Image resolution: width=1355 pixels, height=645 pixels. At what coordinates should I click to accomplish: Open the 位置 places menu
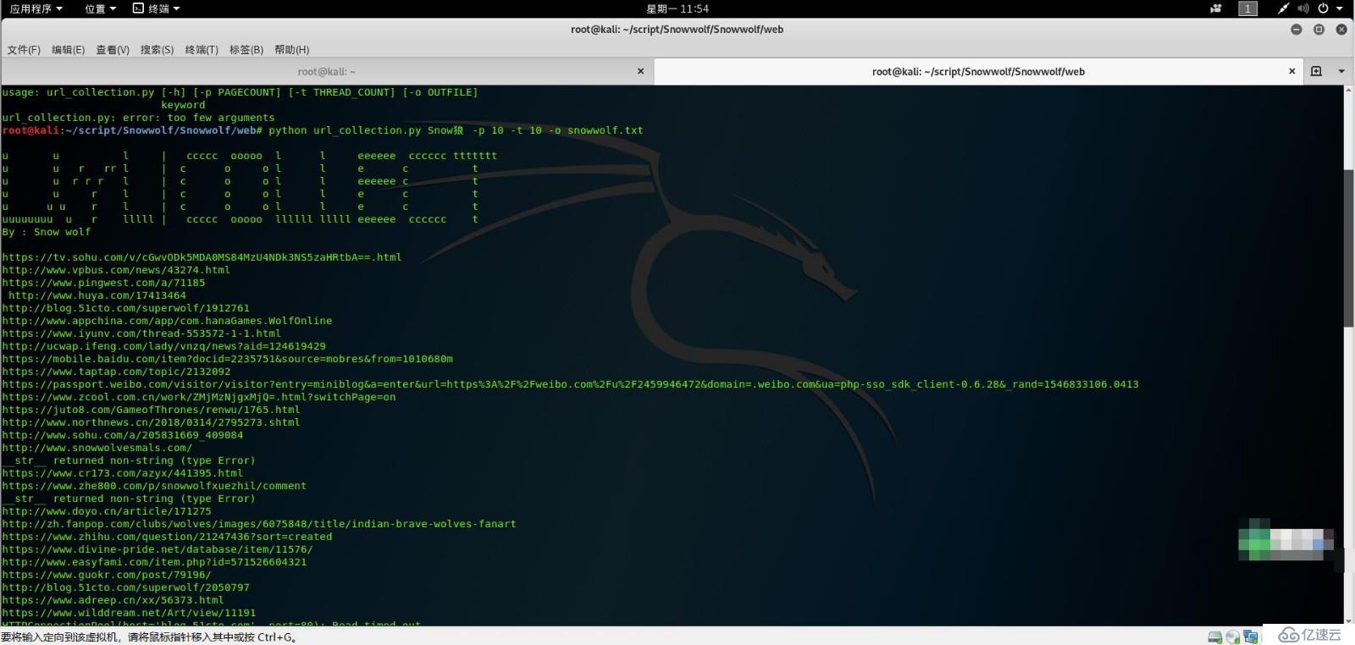pos(100,8)
